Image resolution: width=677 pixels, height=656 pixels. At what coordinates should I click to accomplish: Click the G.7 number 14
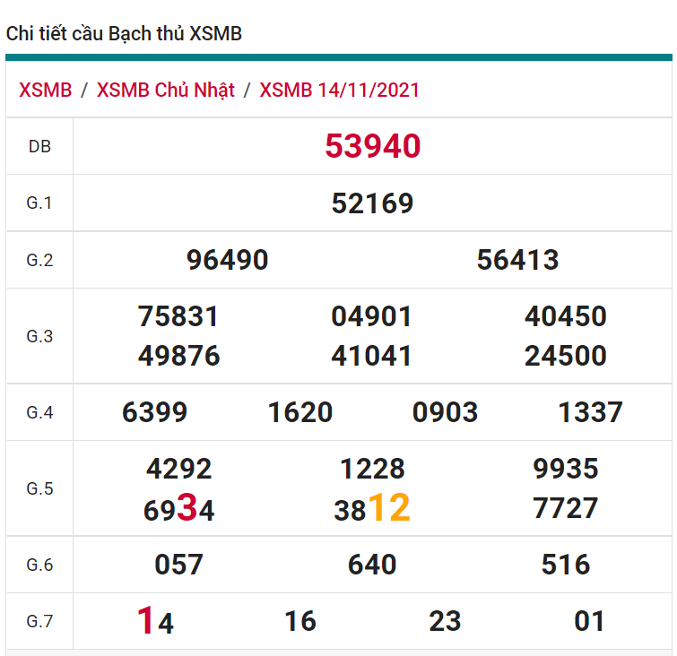tap(155, 621)
